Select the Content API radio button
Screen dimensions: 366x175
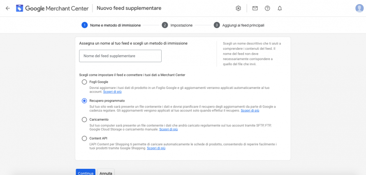[x=84, y=138]
